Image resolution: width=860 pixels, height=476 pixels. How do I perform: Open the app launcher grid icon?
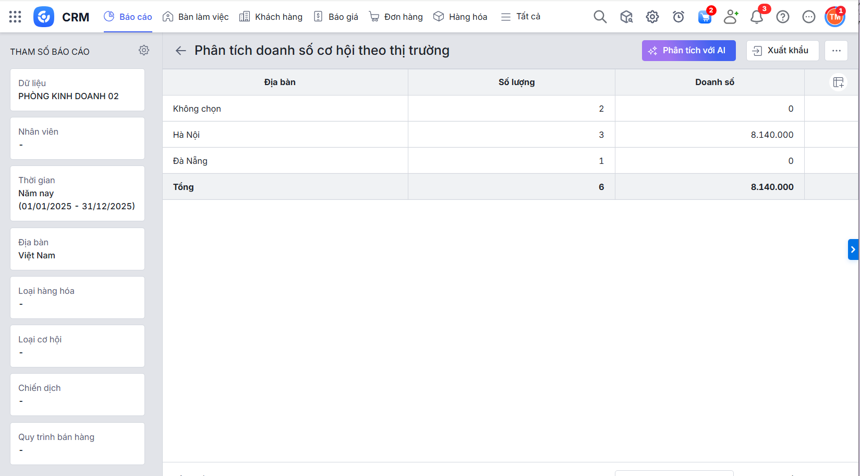15,17
